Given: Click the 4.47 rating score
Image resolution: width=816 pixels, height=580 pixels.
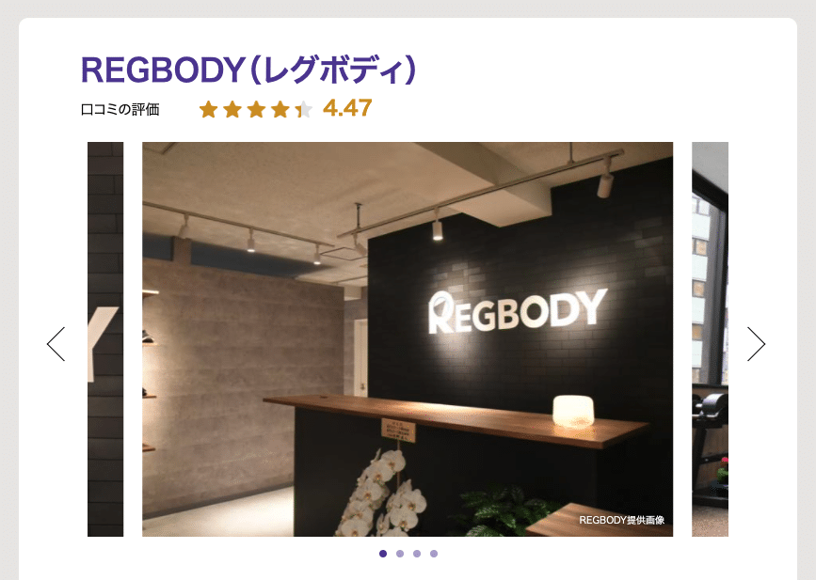Looking at the screenshot, I should [347, 109].
